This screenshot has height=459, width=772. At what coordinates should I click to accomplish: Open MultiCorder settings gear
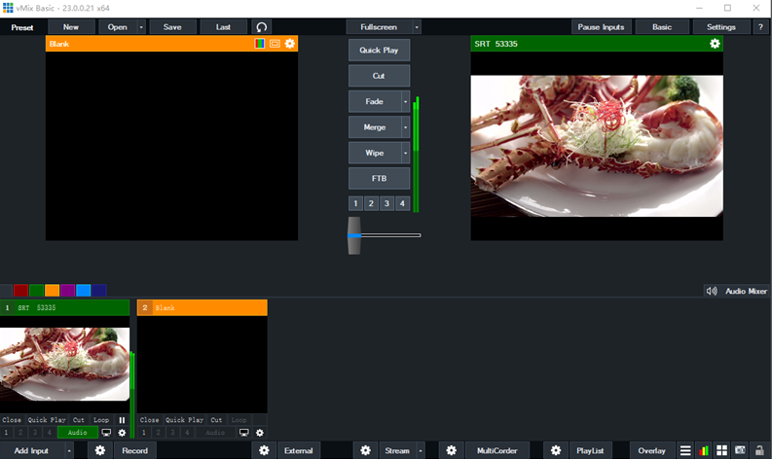(x=451, y=450)
